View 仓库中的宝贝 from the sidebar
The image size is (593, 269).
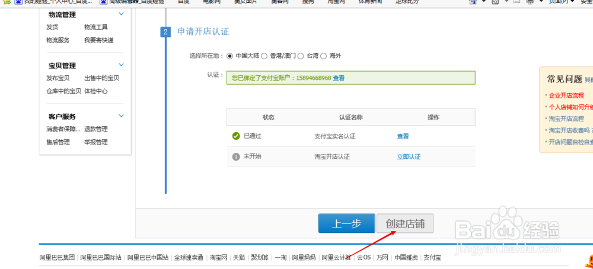pos(63,91)
